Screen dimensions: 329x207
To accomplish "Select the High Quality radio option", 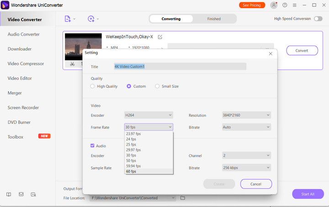I will point(93,86).
